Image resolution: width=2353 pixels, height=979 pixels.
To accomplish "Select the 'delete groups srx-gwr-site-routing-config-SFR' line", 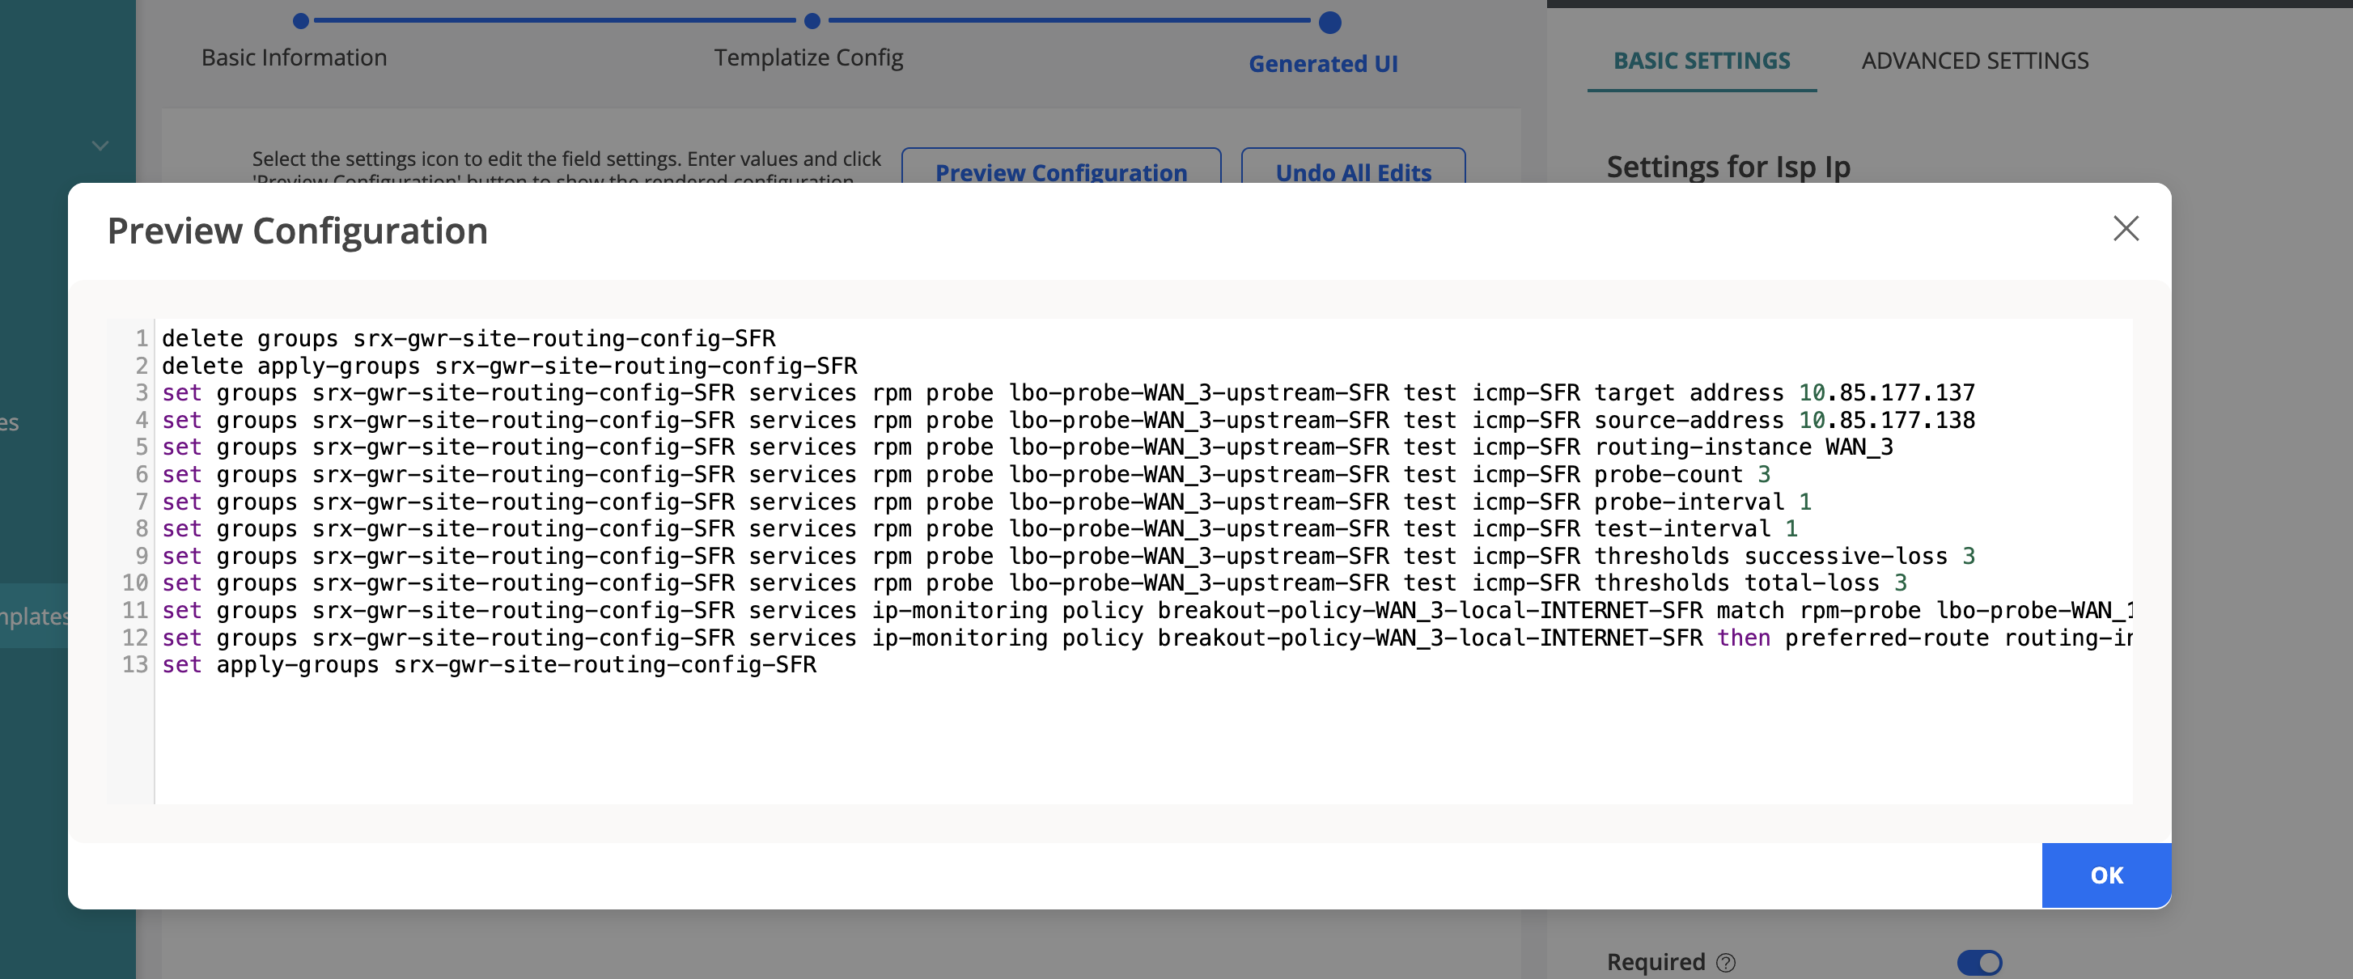I will [x=468, y=339].
